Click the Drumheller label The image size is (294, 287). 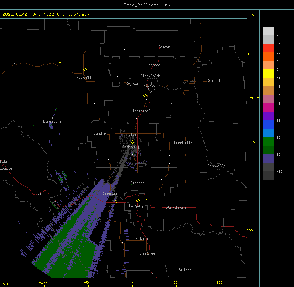[218, 166]
